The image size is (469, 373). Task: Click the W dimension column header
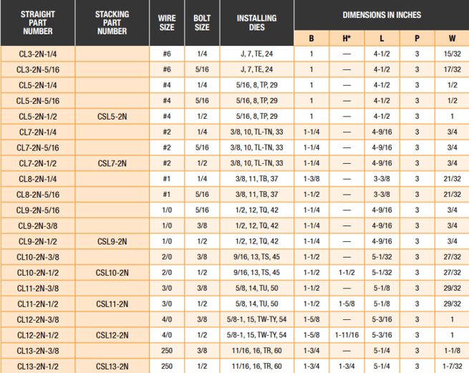pos(452,38)
